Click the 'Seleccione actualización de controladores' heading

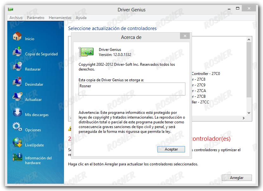112,28
